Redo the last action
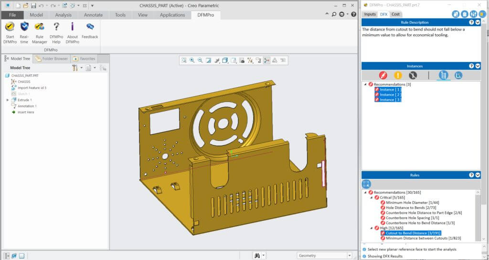This screenshot has width=489, height=260. pyautogui.click(x=53, y=6)
